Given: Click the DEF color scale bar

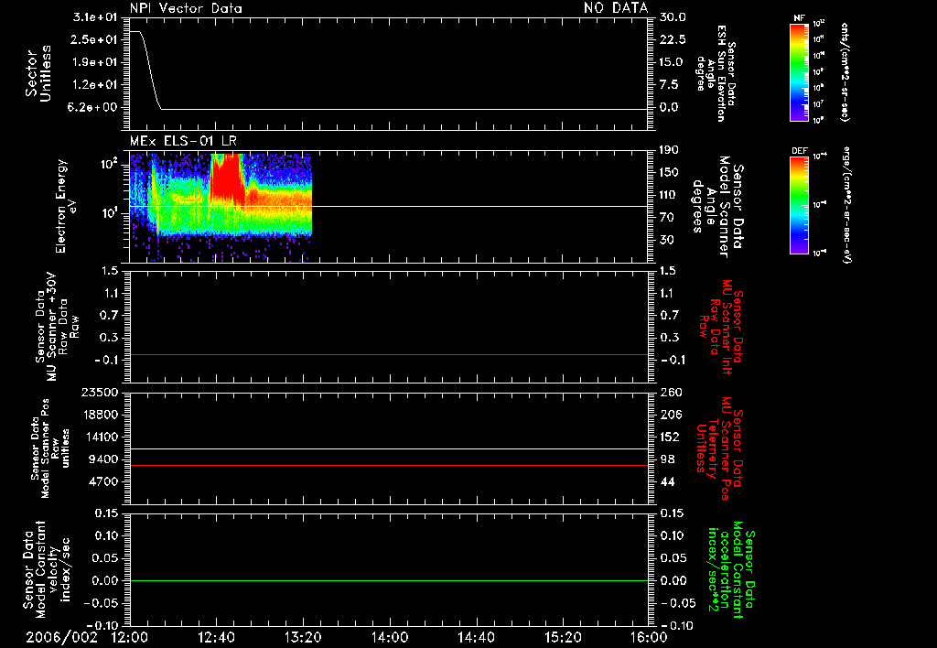Looking at the screenshot, I should coord(800,205).
